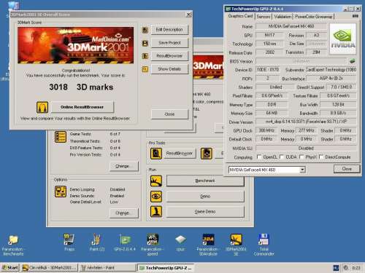Open Paranoidion benchverk folder shortcut

13,245
